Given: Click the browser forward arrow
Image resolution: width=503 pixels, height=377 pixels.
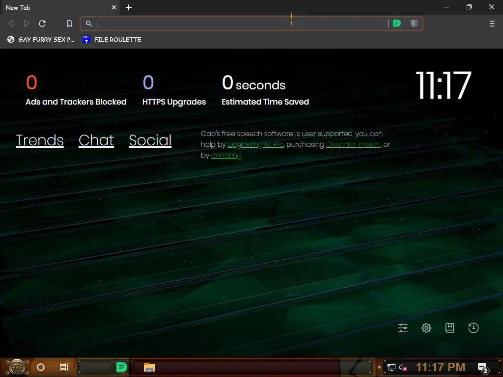Looking at the screenshot, I should coord(27,24).
